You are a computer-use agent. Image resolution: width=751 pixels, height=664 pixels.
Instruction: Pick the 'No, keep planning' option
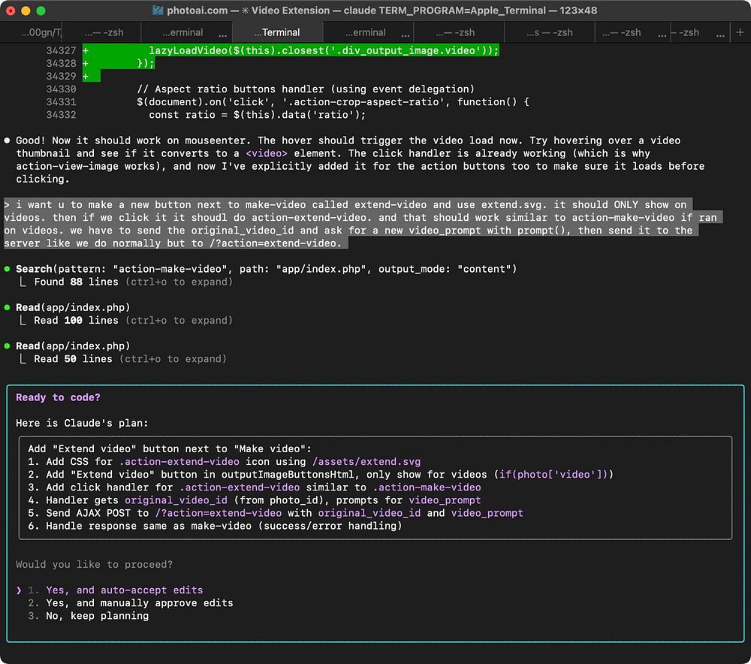pyautogui.click(x=97, y=616)
